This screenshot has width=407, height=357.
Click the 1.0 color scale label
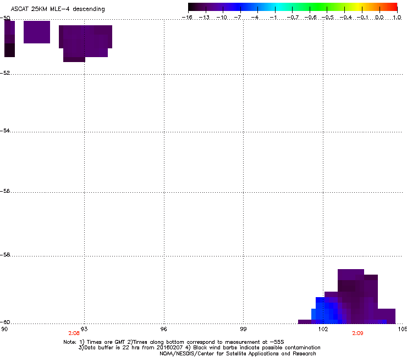(397, 18)
